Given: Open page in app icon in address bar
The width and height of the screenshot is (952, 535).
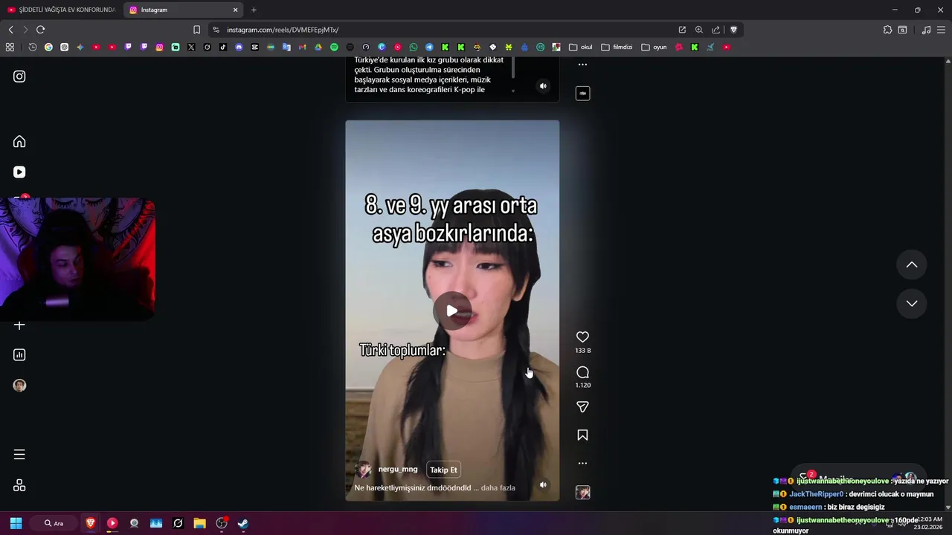Looking at the screenshot, I should (x=682, y=30).
